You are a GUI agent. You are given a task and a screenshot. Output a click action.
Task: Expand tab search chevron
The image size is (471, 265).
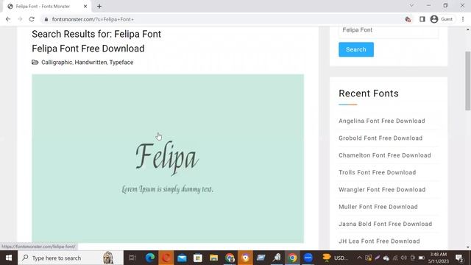(411, 5)
